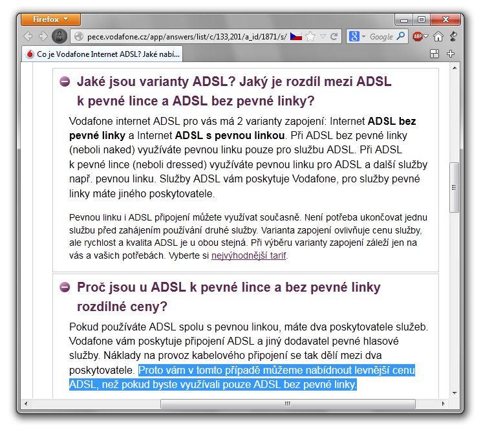Open the round padlock add-on icon
The width and height of the screenshot is (483, 432).
[59, 36]
